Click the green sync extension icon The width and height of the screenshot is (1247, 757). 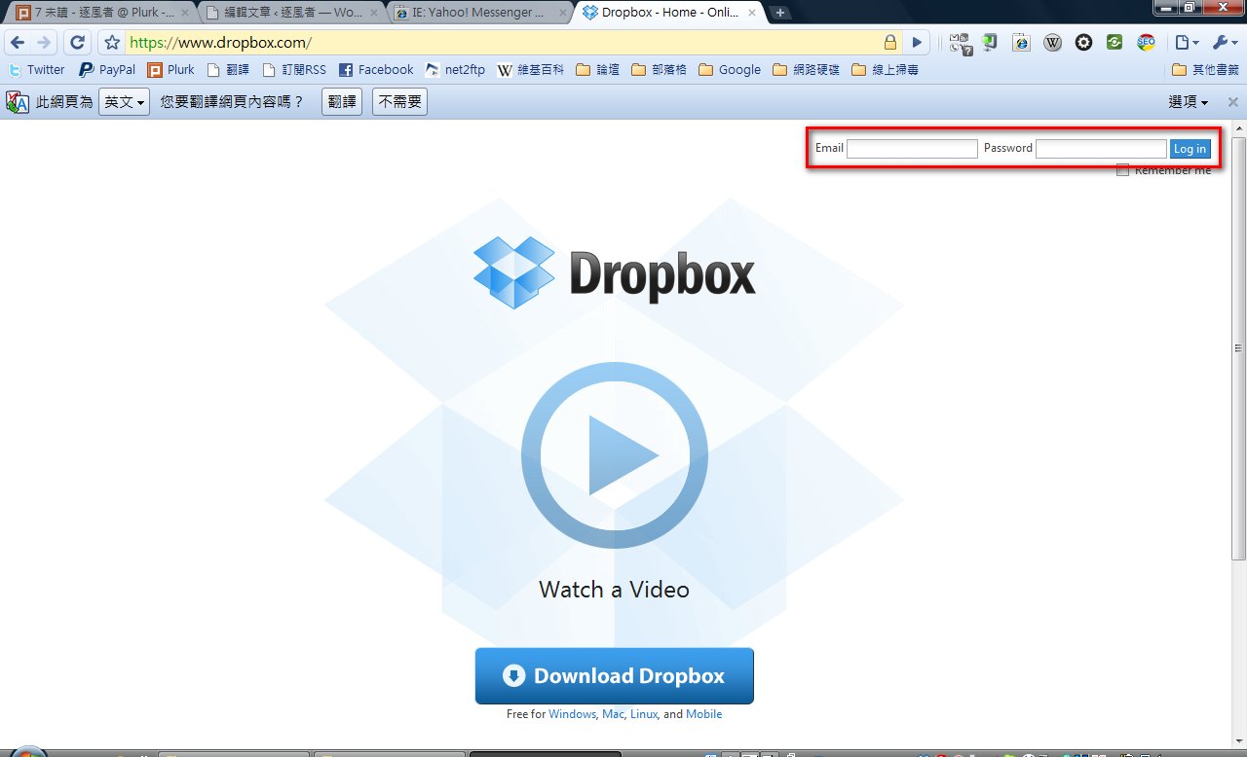click(1115, 43)
